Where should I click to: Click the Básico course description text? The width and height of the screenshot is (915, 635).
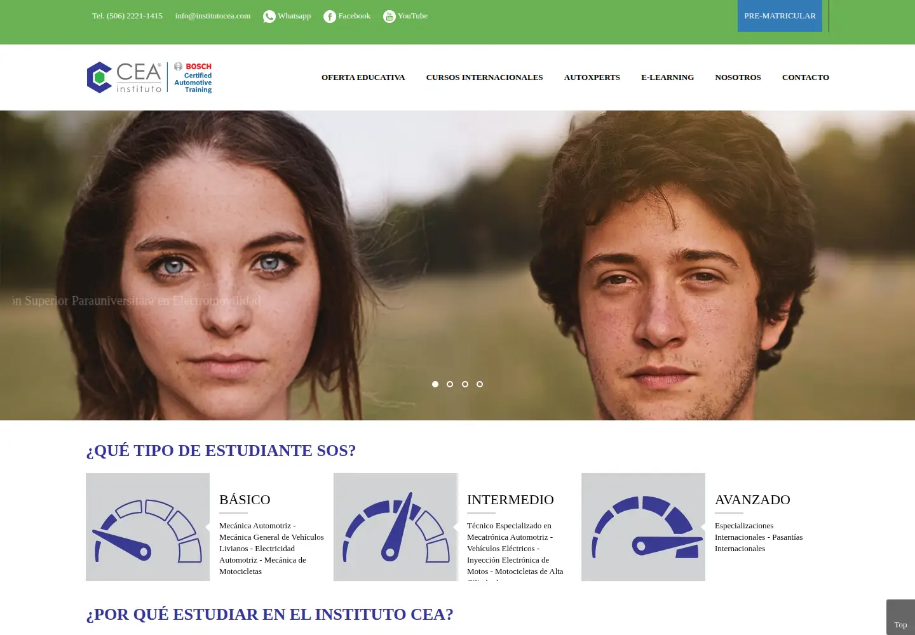point(272,549)
